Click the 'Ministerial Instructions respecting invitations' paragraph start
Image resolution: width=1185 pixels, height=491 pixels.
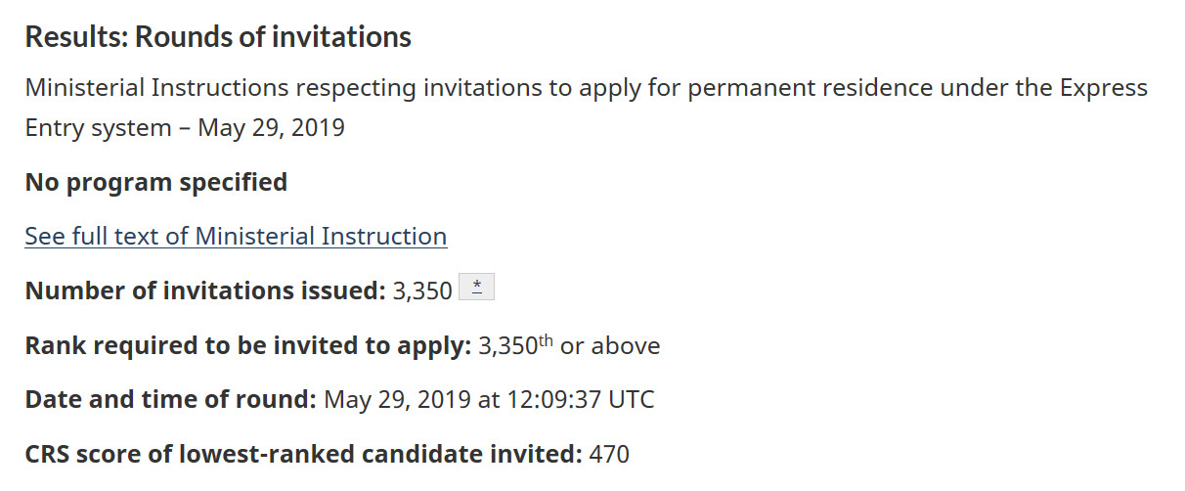pos(156,88)
